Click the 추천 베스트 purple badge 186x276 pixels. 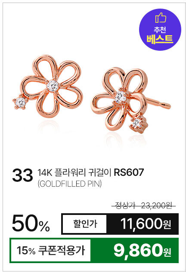160,30
